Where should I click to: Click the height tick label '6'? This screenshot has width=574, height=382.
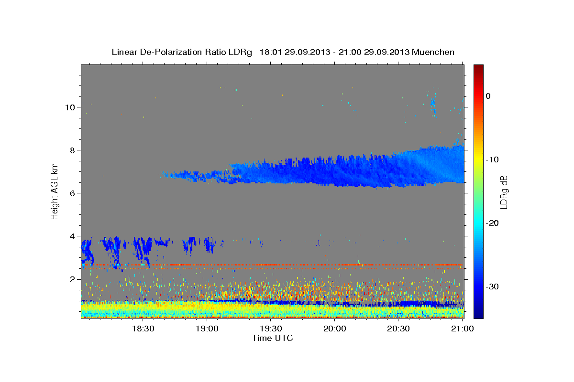pyautogui.click(x=72, y=193)
